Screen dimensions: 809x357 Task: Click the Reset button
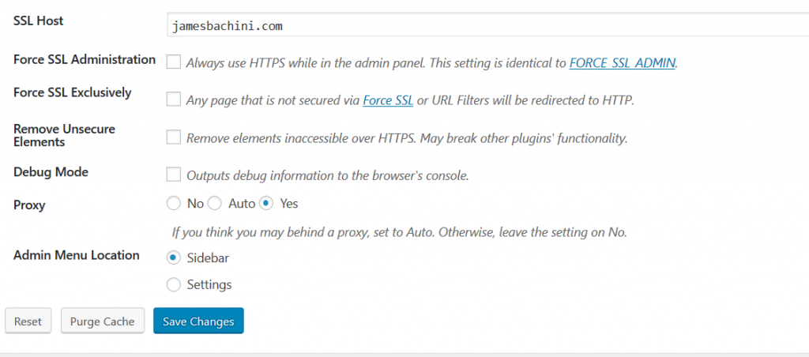pyautogui.click(x=28, y=321)
